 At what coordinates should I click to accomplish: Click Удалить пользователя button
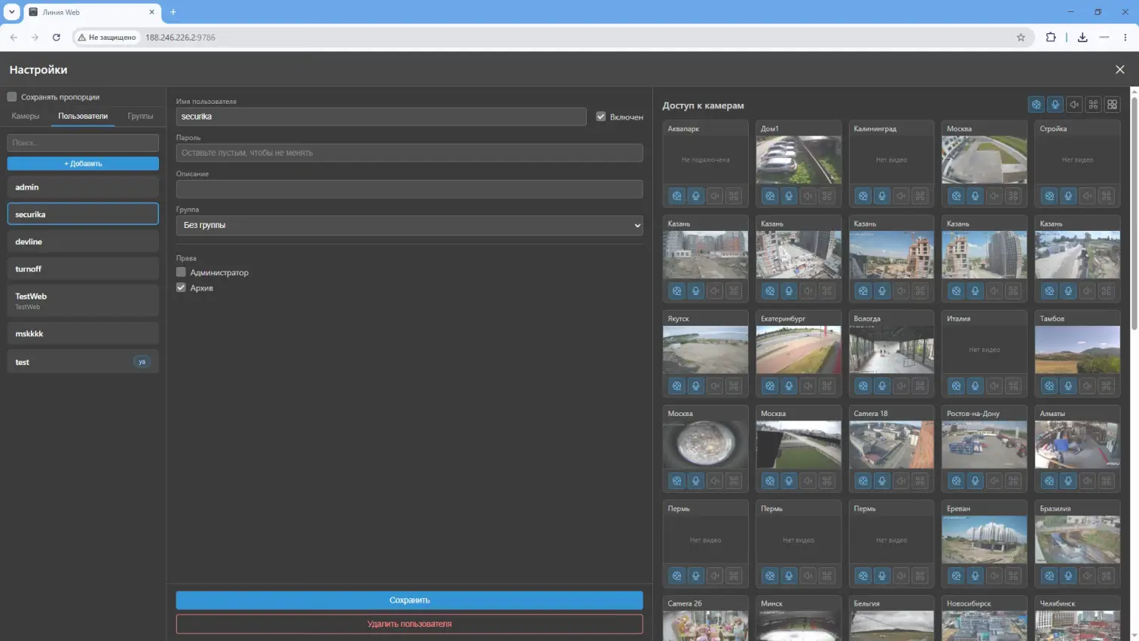[x=410, y=624]
